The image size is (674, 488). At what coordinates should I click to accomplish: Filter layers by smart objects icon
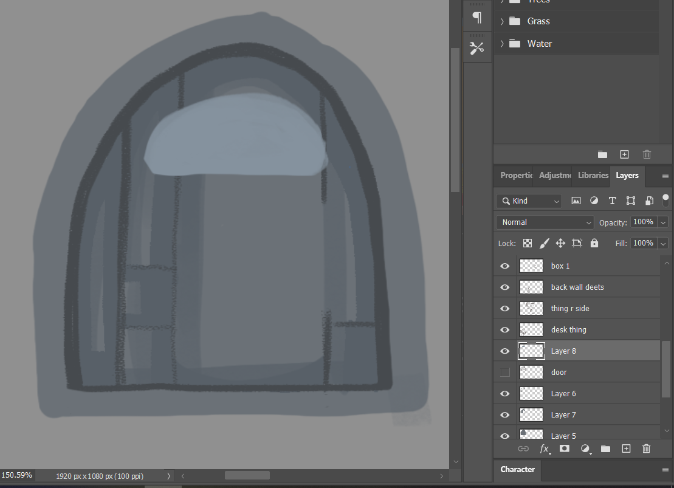pyautogui.click(x=649, y=201)
